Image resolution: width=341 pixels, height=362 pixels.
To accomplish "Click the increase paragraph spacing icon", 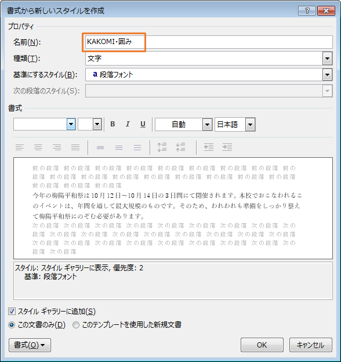I will point(162,147).
